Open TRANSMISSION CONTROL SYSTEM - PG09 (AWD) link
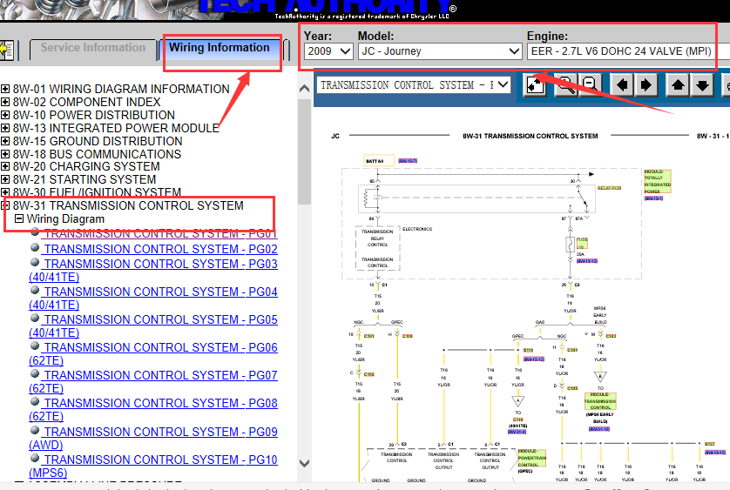This screenshot has height=490, width=730. [160, 432]
